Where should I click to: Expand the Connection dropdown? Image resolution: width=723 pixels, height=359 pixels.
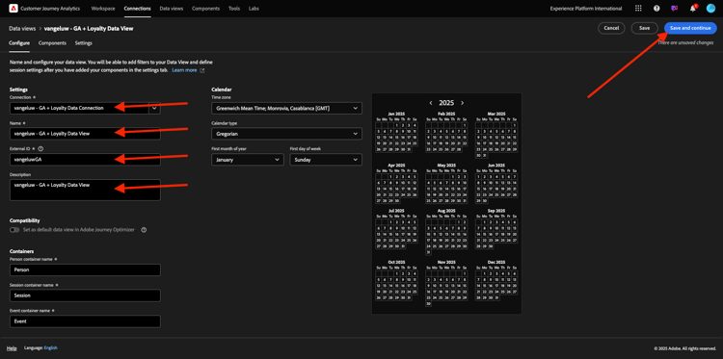[154, 108]
